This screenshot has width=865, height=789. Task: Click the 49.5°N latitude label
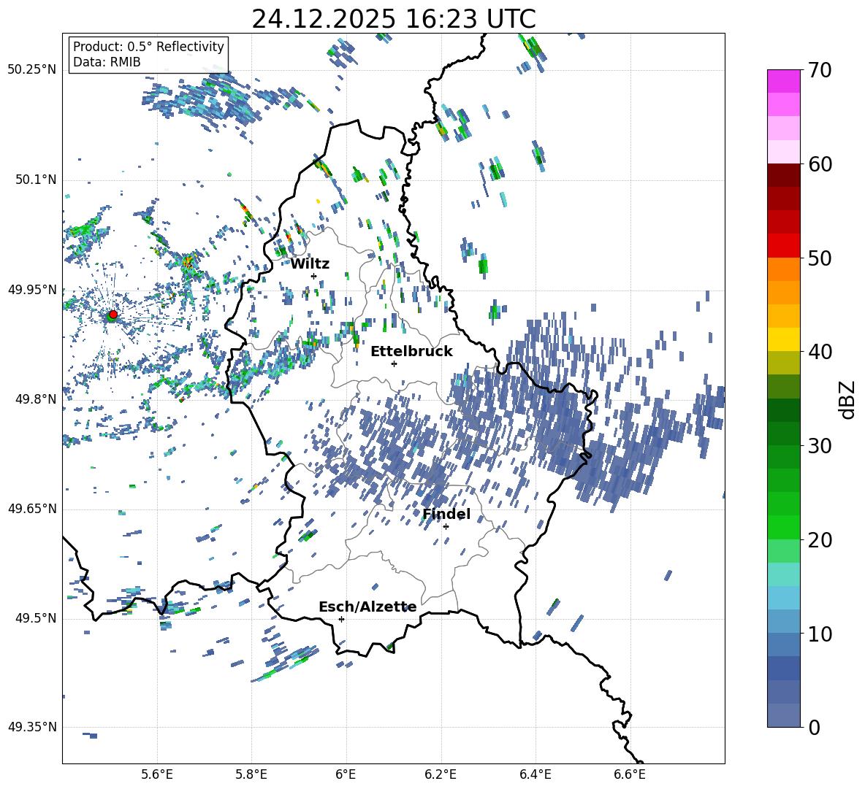(35, 618)
